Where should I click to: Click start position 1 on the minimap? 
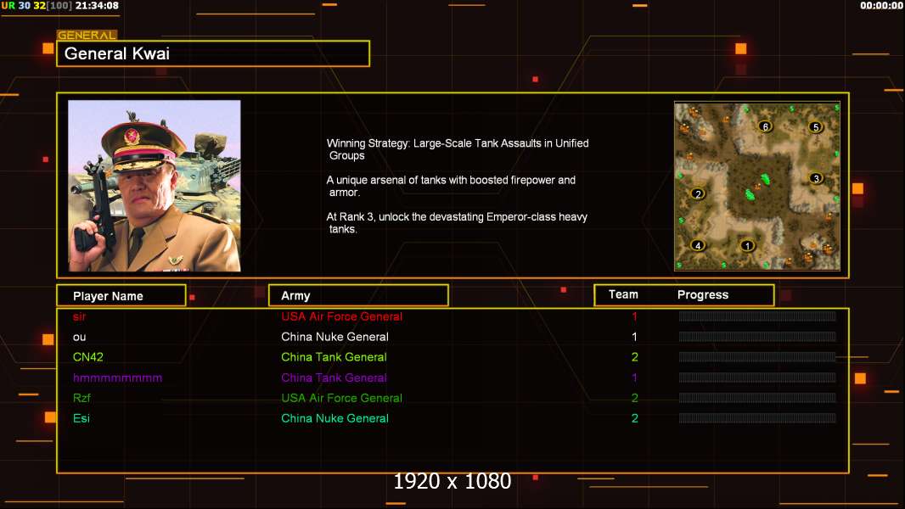point(747,245)
